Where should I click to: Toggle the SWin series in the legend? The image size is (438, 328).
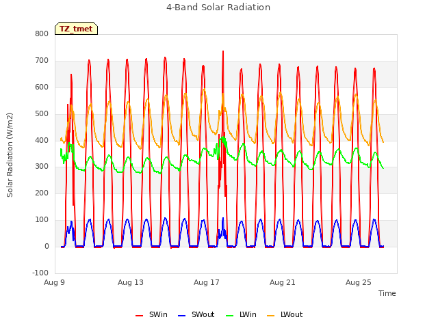151,314
